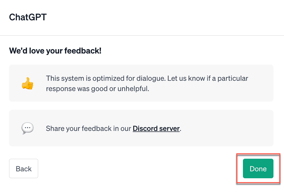Click the words "response was good or unhelpful"
284x196 pixels.
click(x=97, y=89)
